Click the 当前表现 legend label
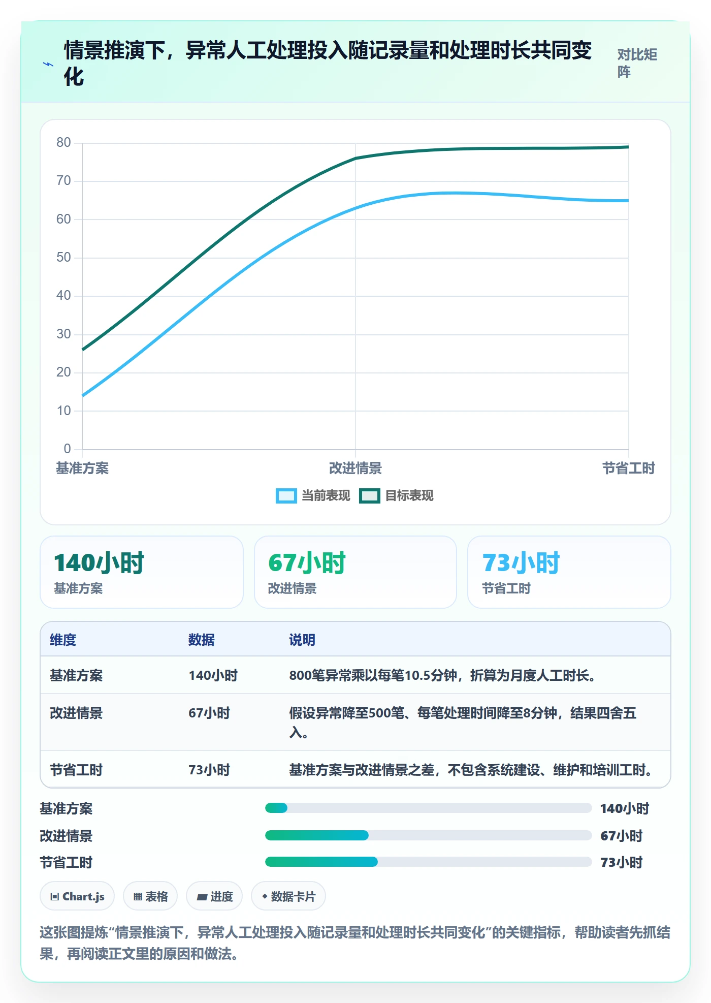The width and height of the screenshot is (711, 1003). pos(326,496)
